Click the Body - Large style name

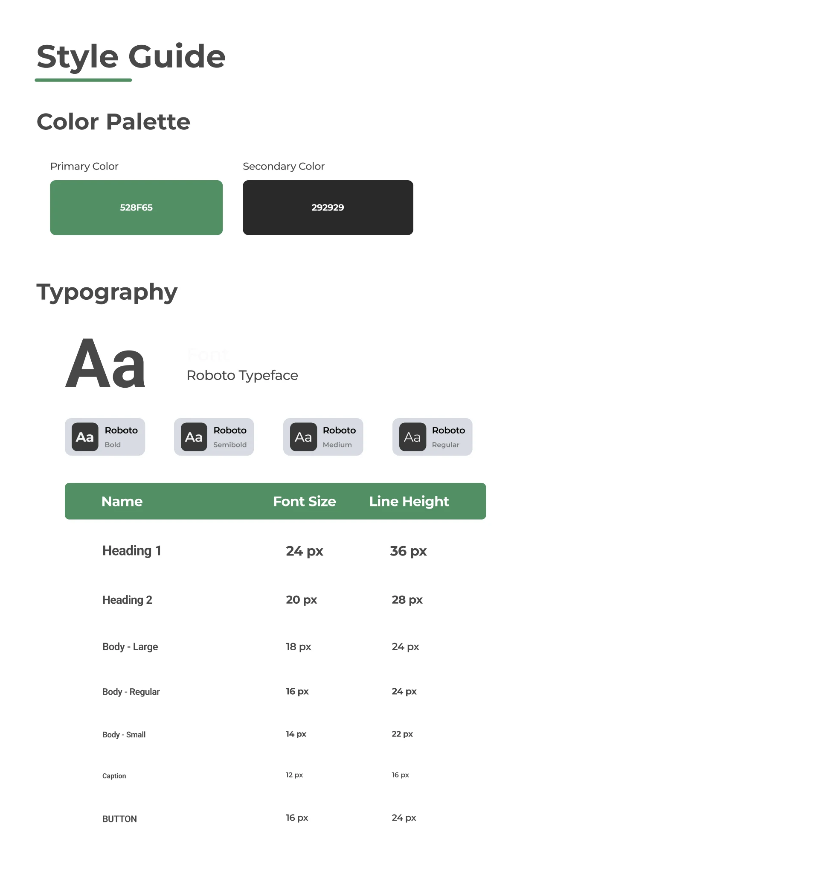130,646
